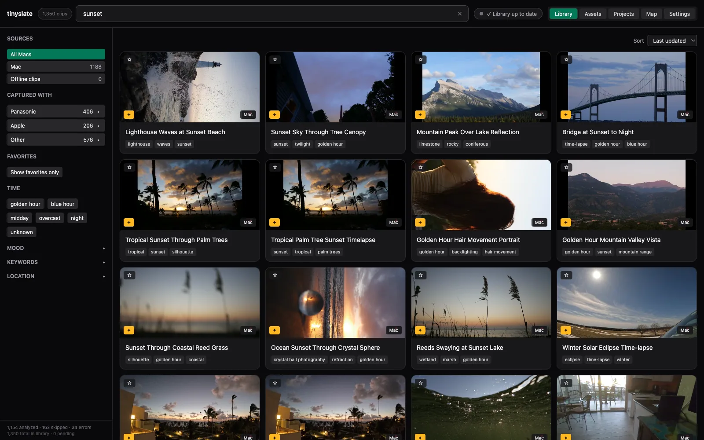Select the Mac source with 1188 clips
Viewport: 704px width, 440px height.
click(56, 66)
